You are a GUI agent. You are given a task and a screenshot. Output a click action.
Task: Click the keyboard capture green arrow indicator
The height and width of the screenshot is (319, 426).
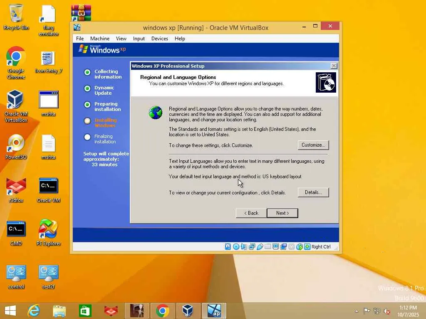coord(307,247)
